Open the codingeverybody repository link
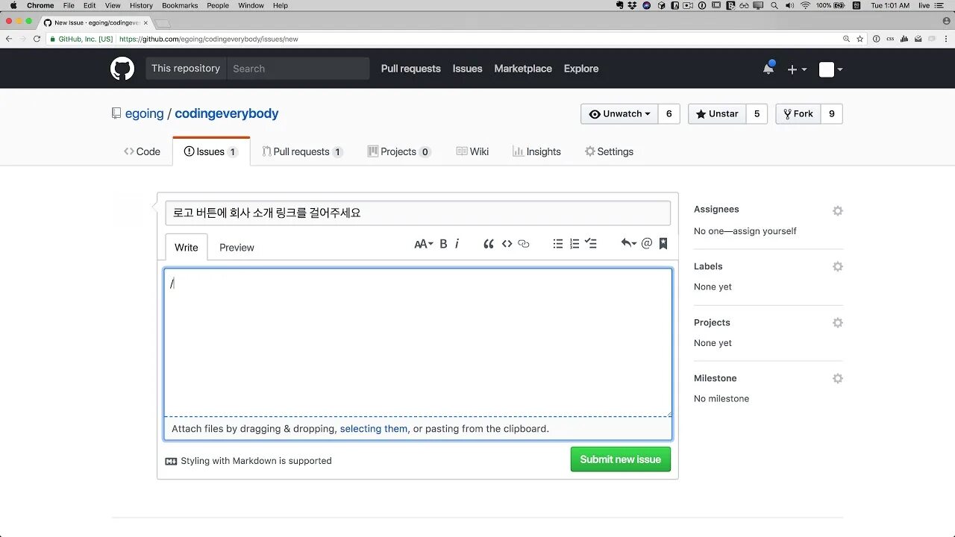Viewport: 955px width, 537px height. tap(227, 113)
